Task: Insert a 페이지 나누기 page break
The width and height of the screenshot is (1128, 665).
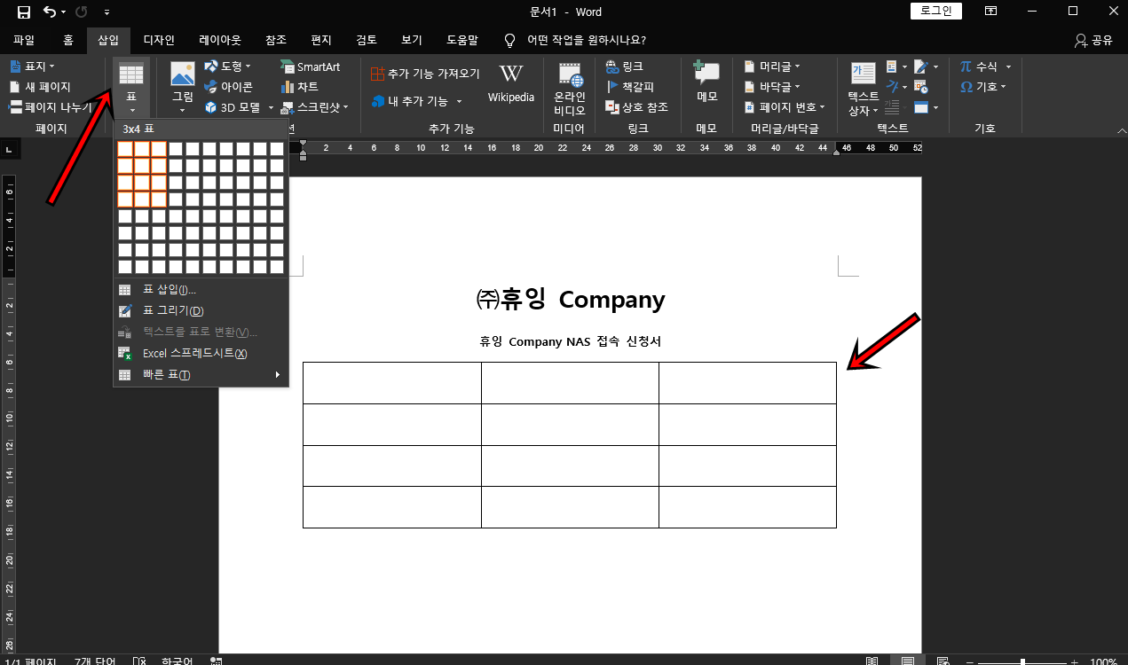Action: click(51, 107)
